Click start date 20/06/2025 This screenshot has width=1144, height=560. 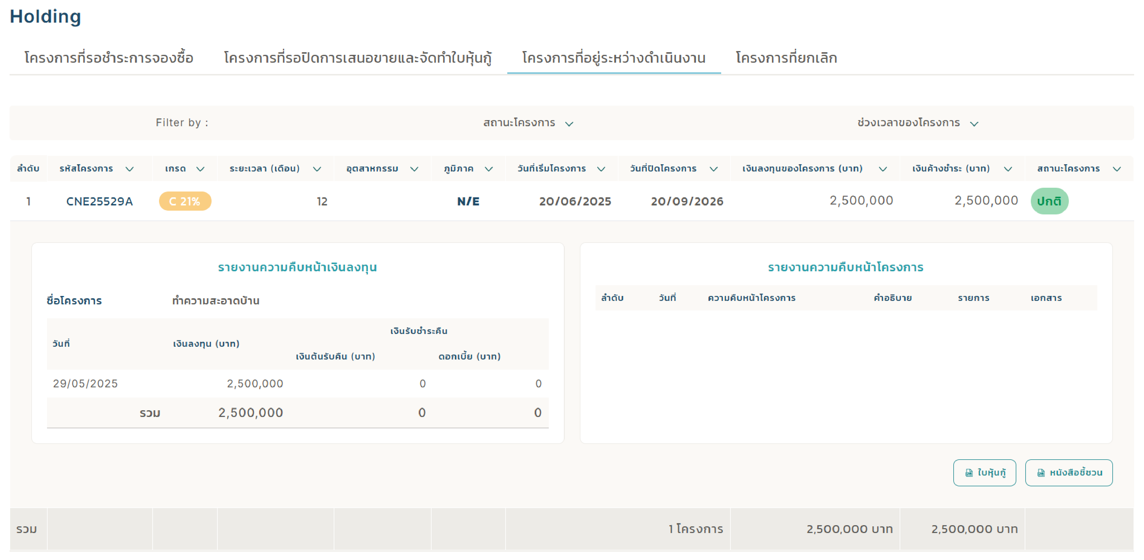[575, 202]
